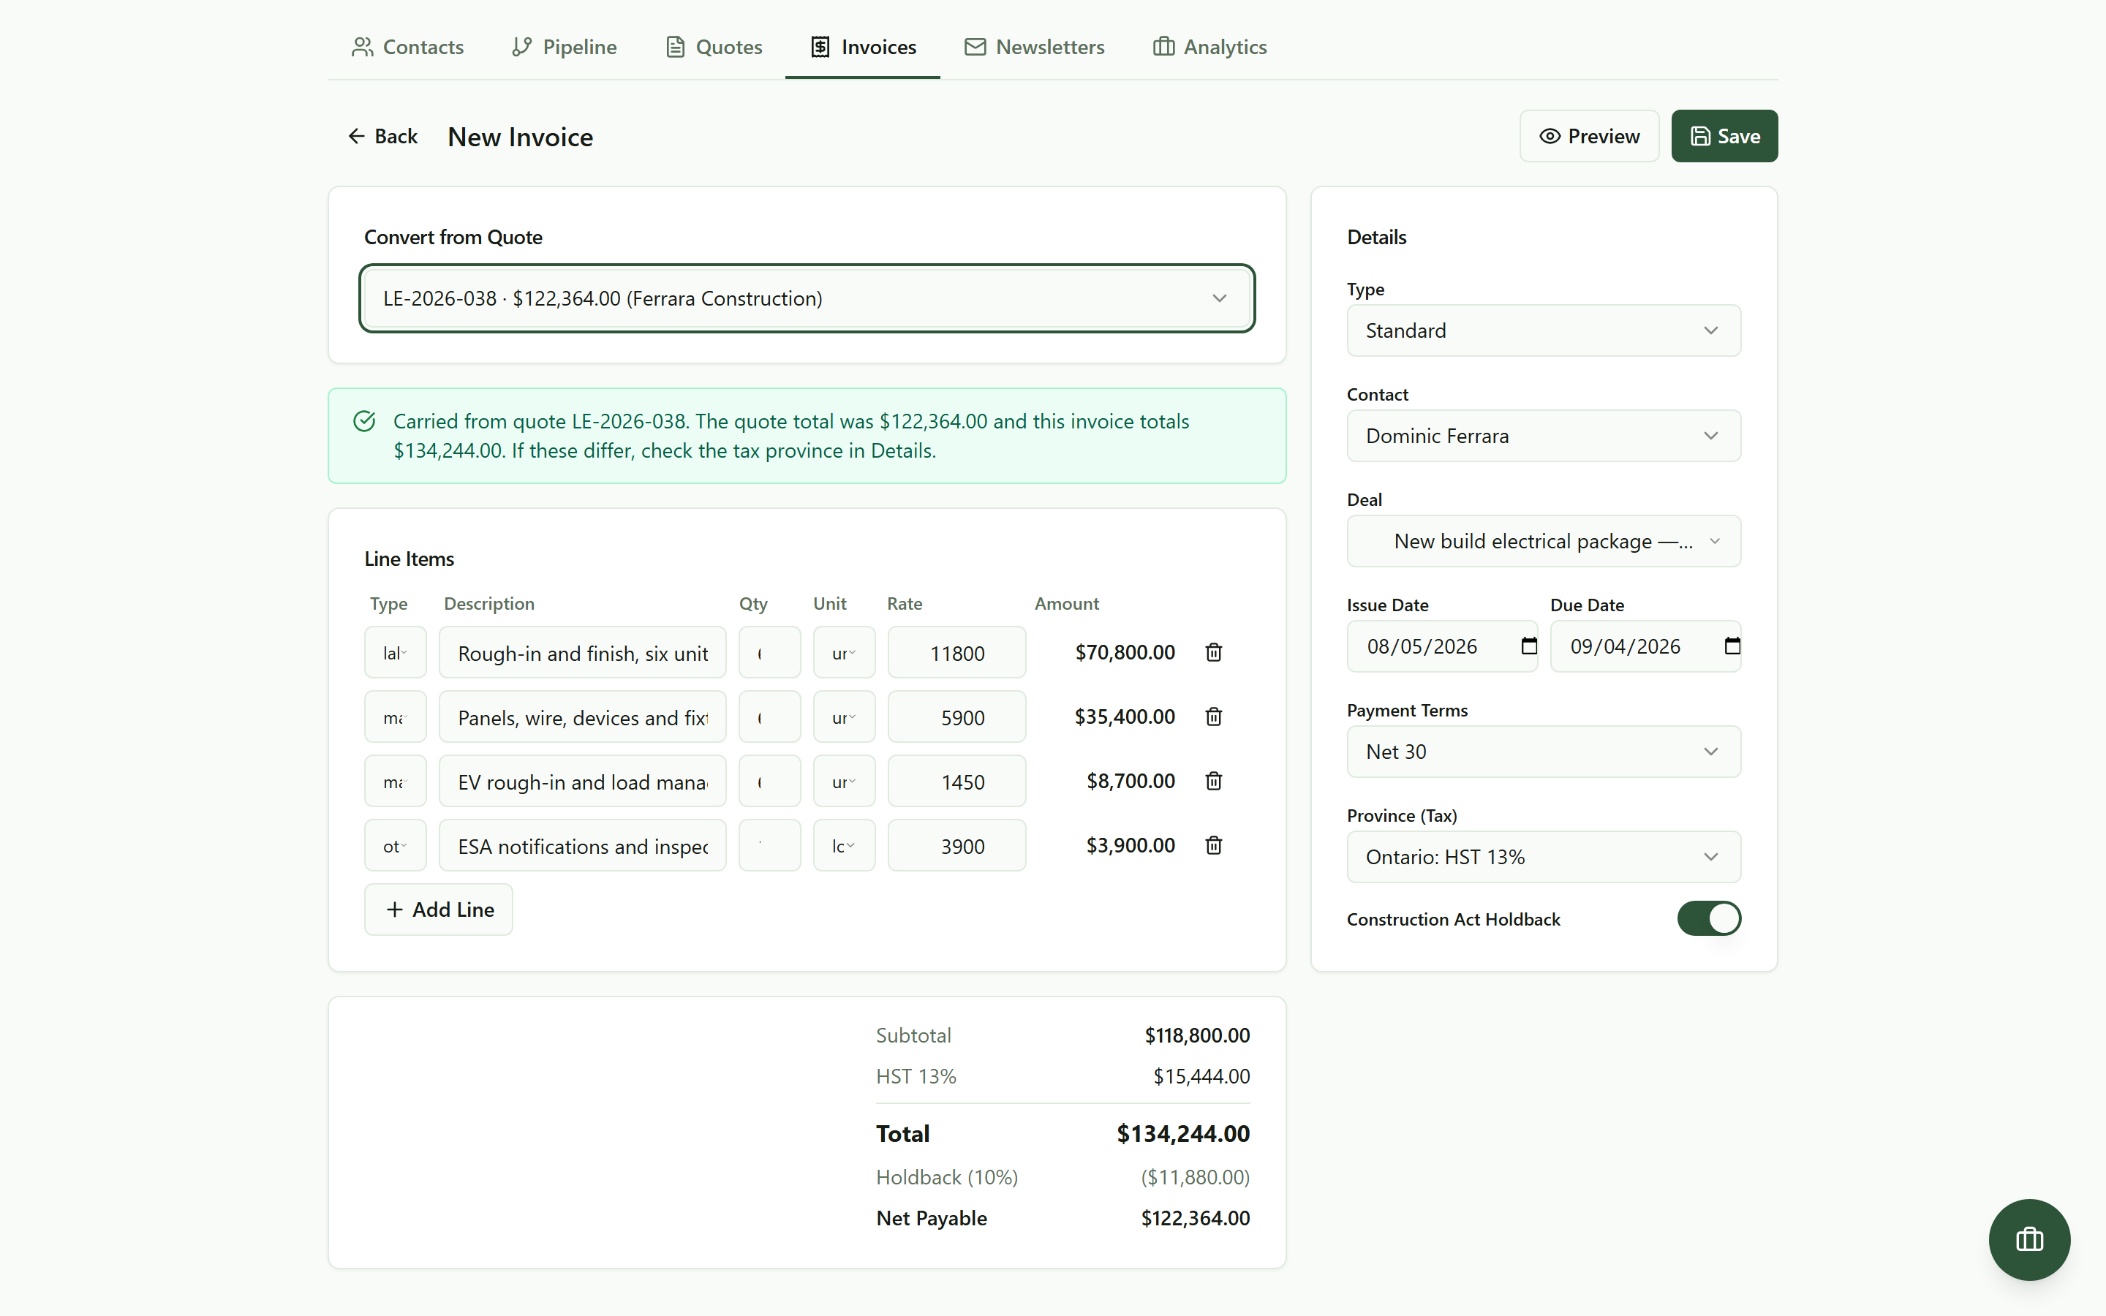Go to the Quotes tab
This screenshot has height=1316, width=2106.
714,47
